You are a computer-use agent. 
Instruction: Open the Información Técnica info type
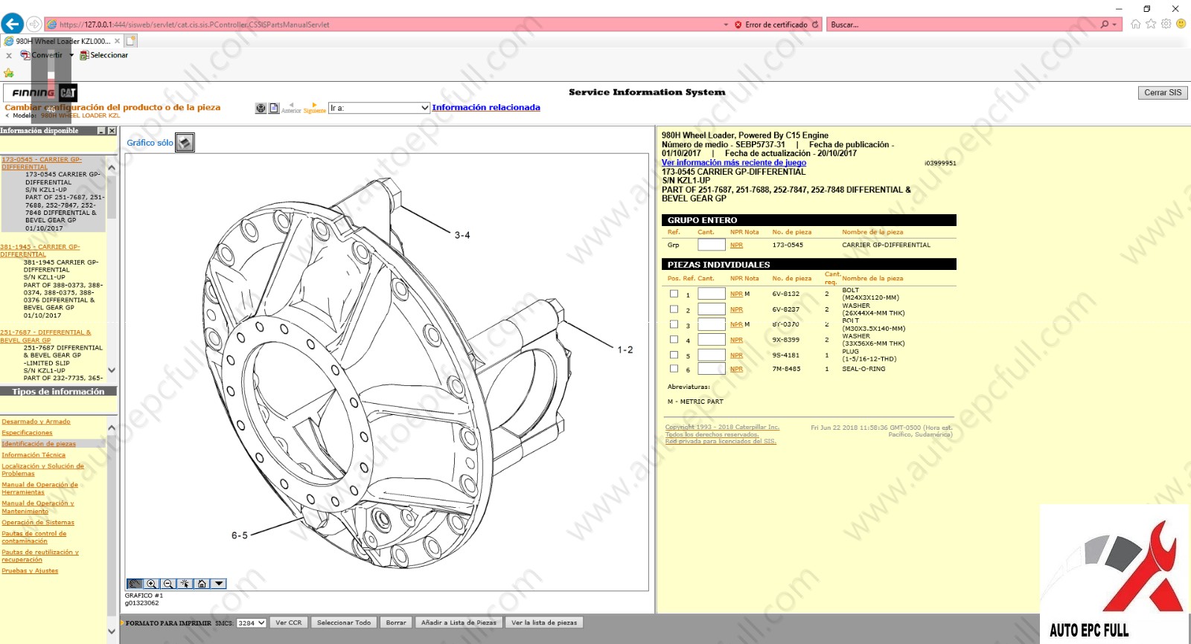click(x=33, y=455)
